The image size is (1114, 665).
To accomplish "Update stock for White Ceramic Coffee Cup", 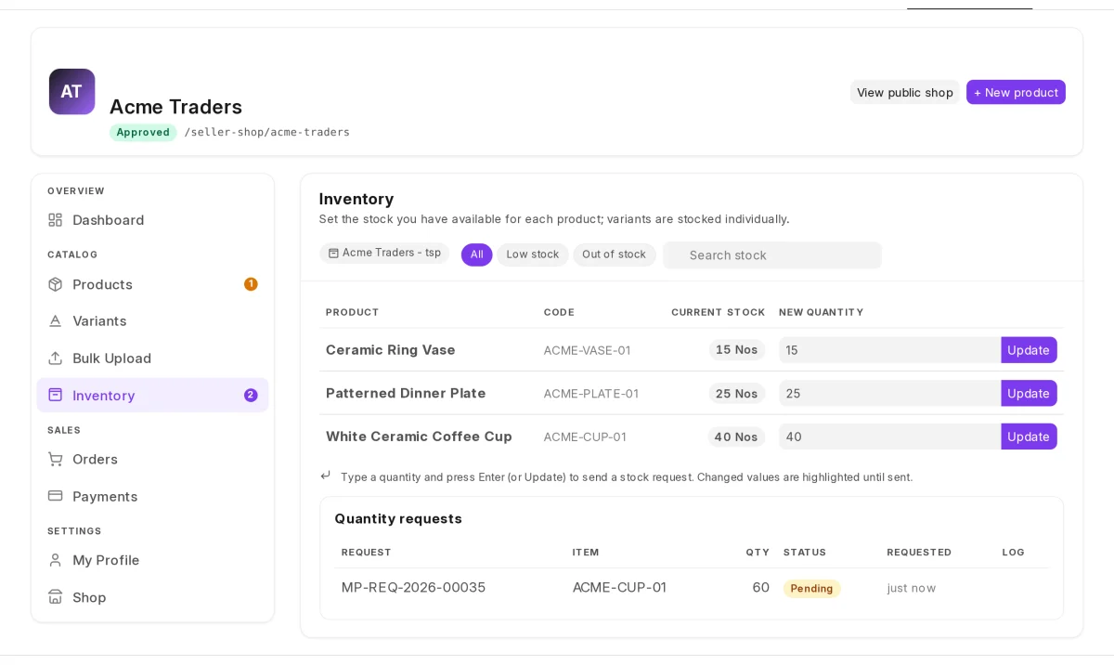I will pos(1029,437).
